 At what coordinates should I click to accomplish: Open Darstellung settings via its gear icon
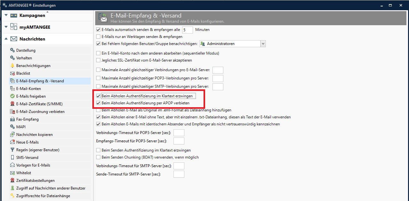point(12,50)
